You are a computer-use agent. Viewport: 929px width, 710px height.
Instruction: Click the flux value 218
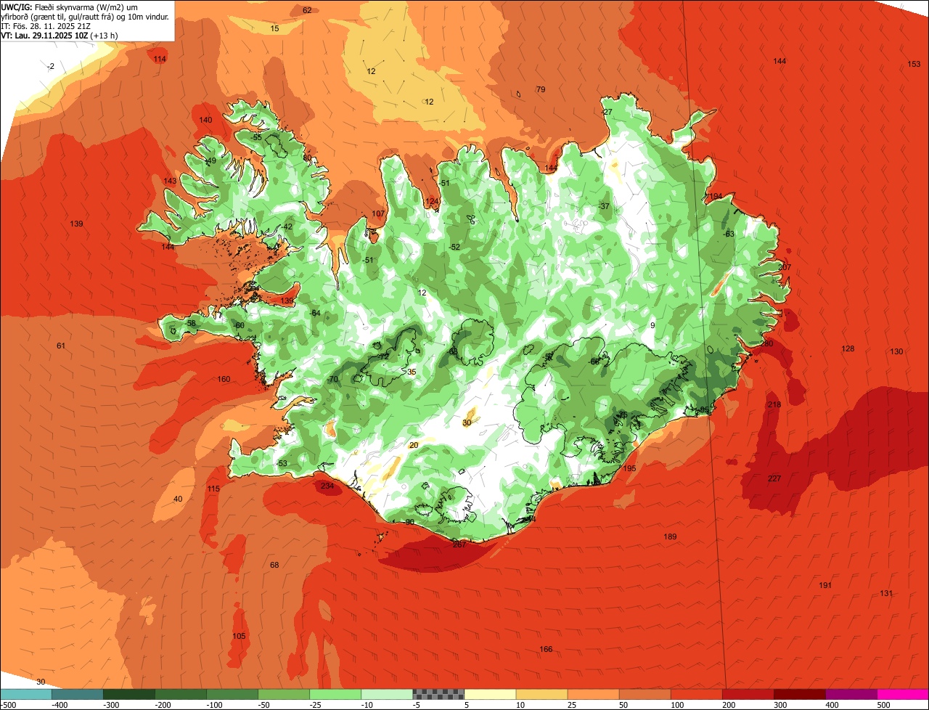click(x=774, y=404)
